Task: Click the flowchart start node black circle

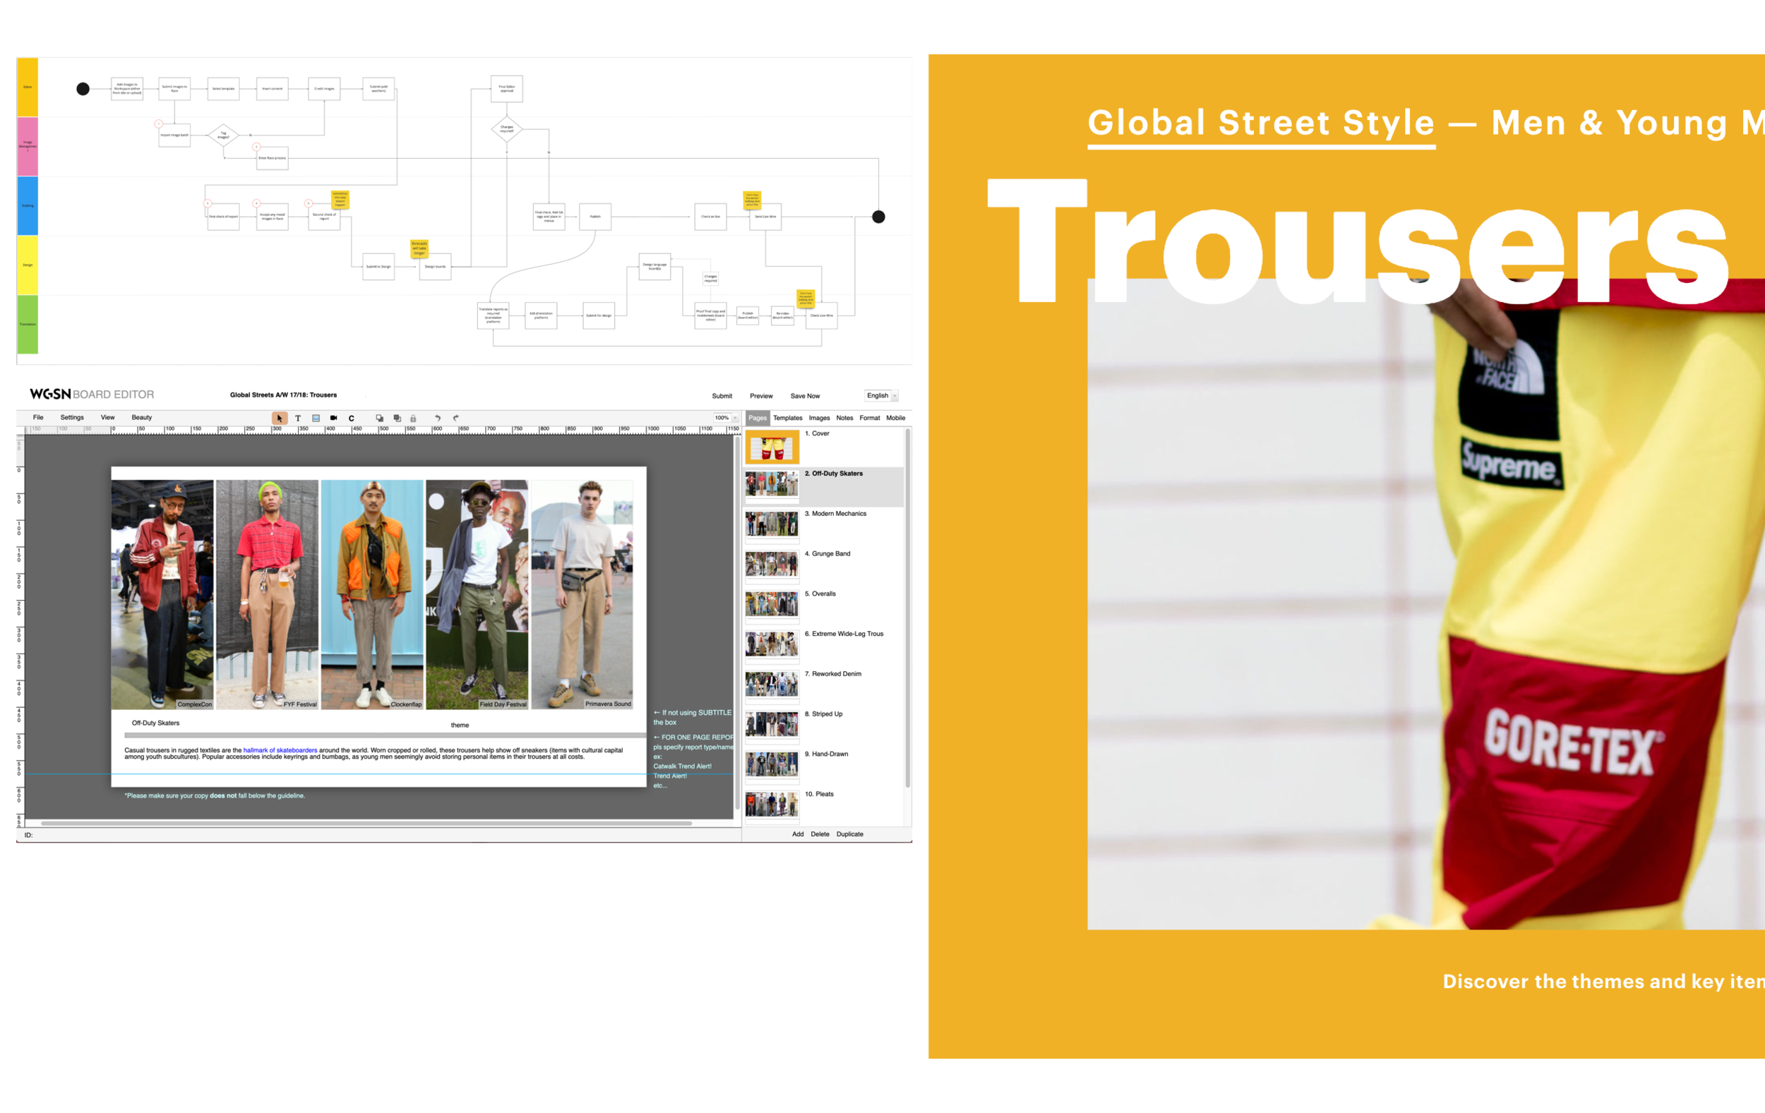Action: point(83,89)
